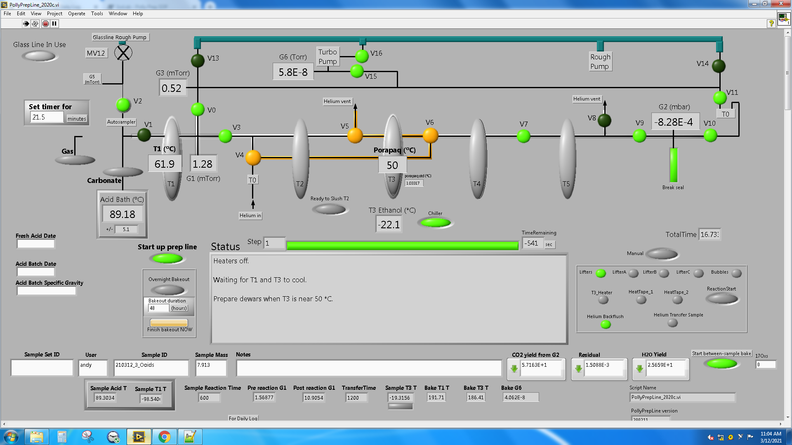Toggle valve V1 indicator
Viewport: 792px width, 445px height.
point(144,134)
